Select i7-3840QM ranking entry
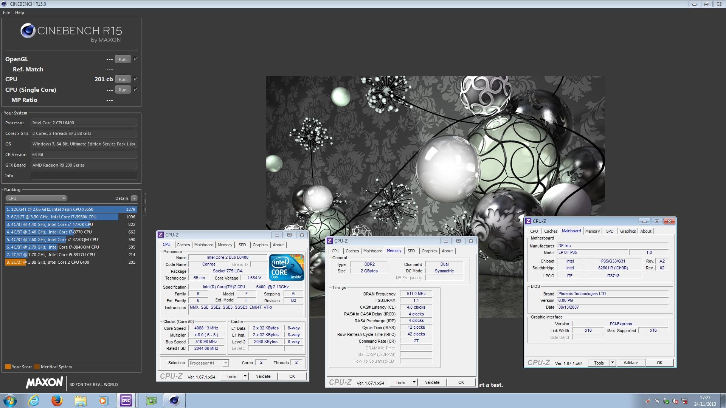Screen dimensions: 726x408 point(71,247)
